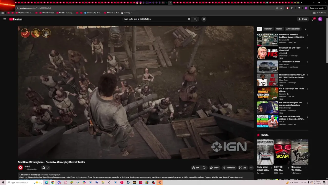Screen dimensions: 328x185
Task: Click the #Gaming hashtag
Action: tap(52, 175)
